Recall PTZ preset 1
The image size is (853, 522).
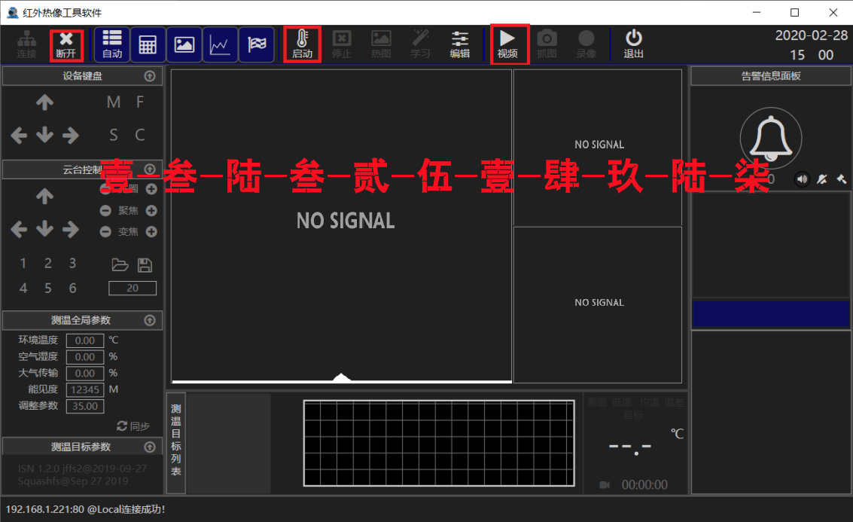point(23,263)
